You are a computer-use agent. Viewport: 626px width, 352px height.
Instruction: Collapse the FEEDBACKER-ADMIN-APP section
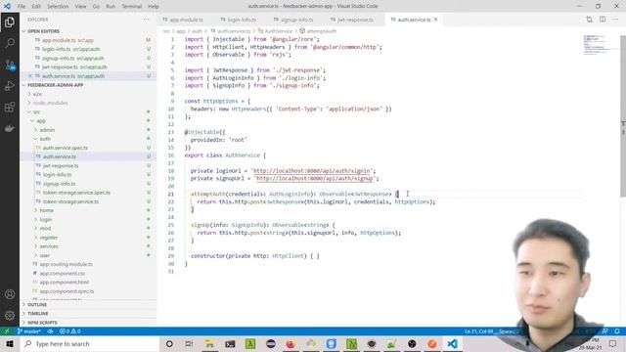[55, 85]
